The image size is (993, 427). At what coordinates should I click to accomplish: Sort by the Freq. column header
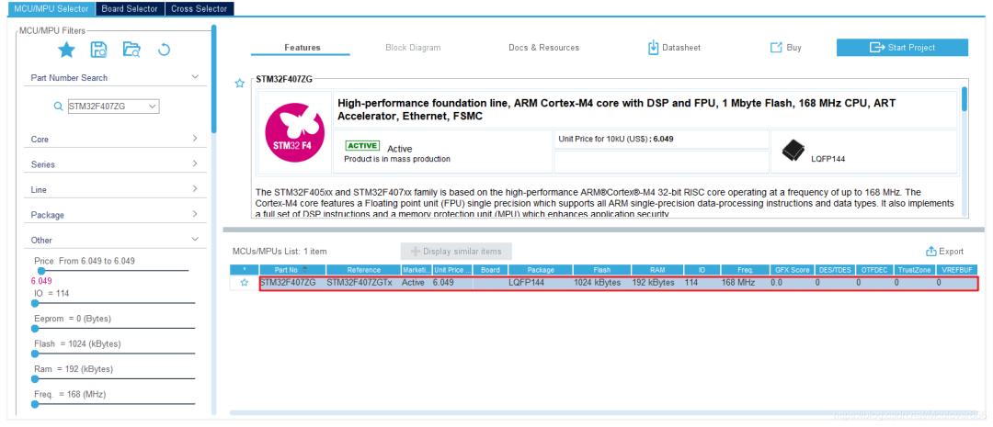746,269
